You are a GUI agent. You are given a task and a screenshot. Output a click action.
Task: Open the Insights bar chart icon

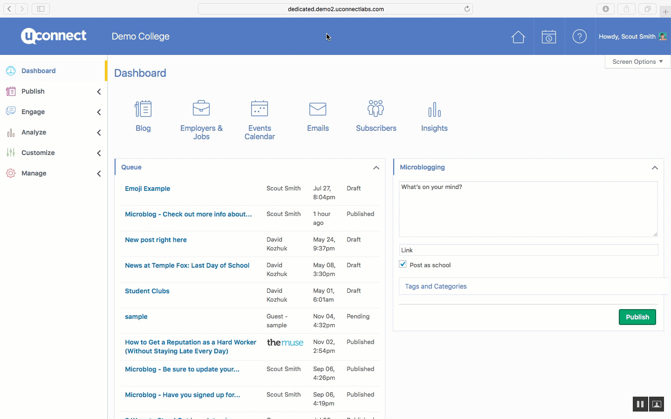click(x=434, y=110)
